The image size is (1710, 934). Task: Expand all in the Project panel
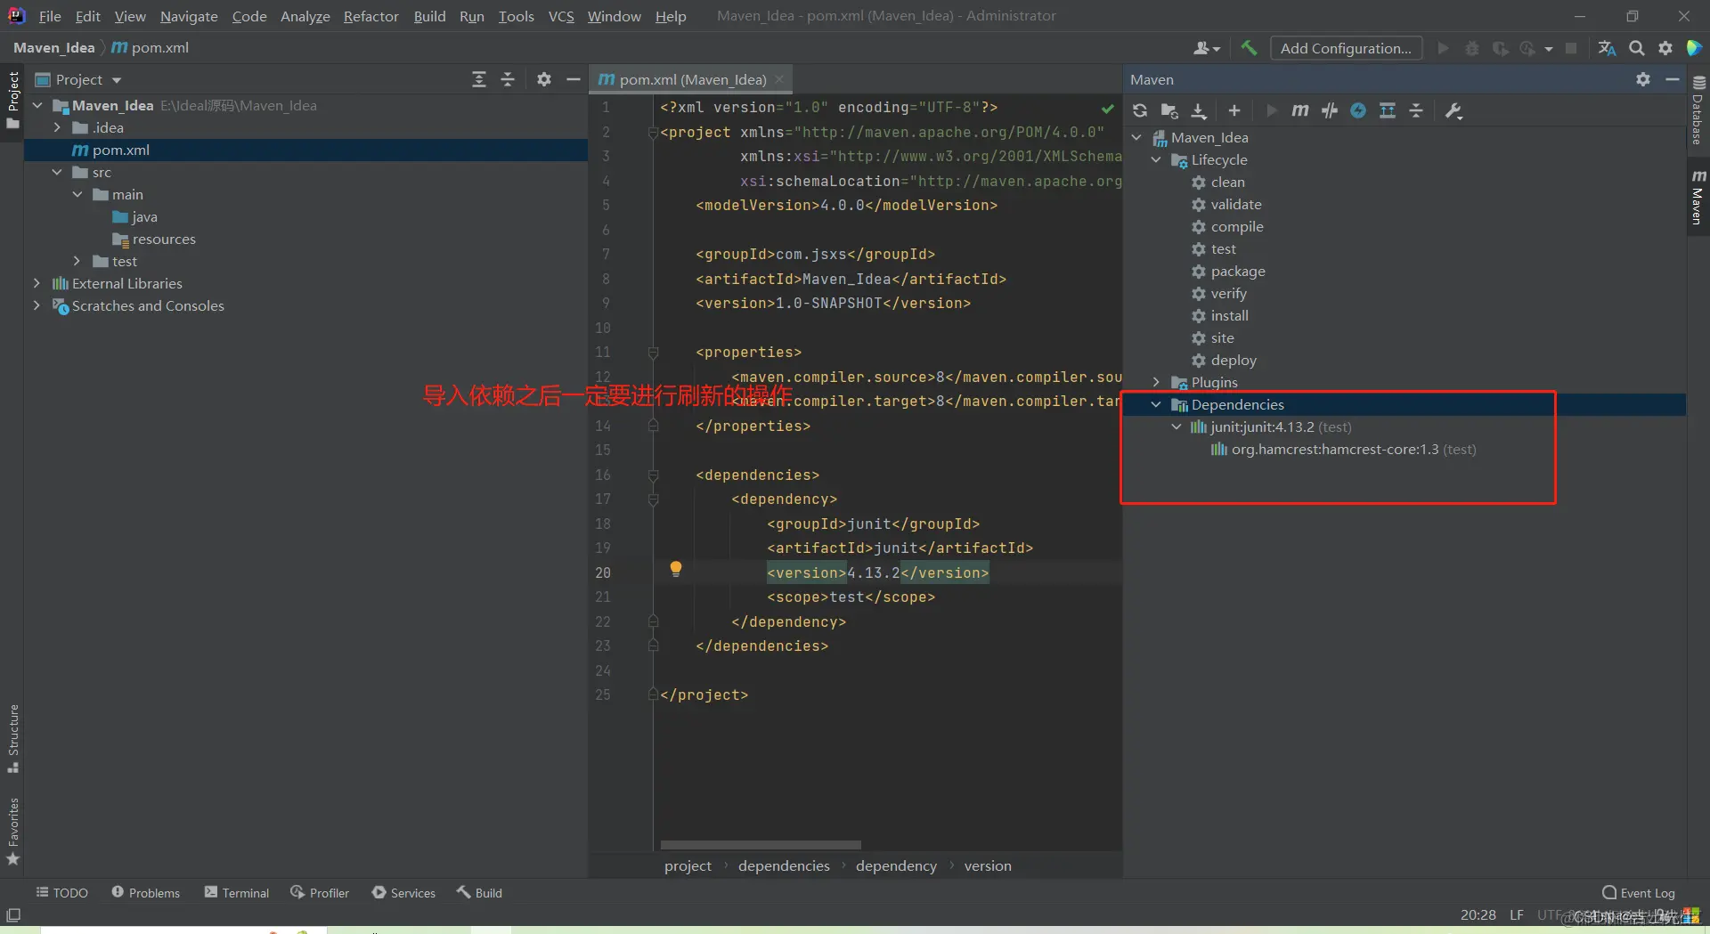point(479,79)
